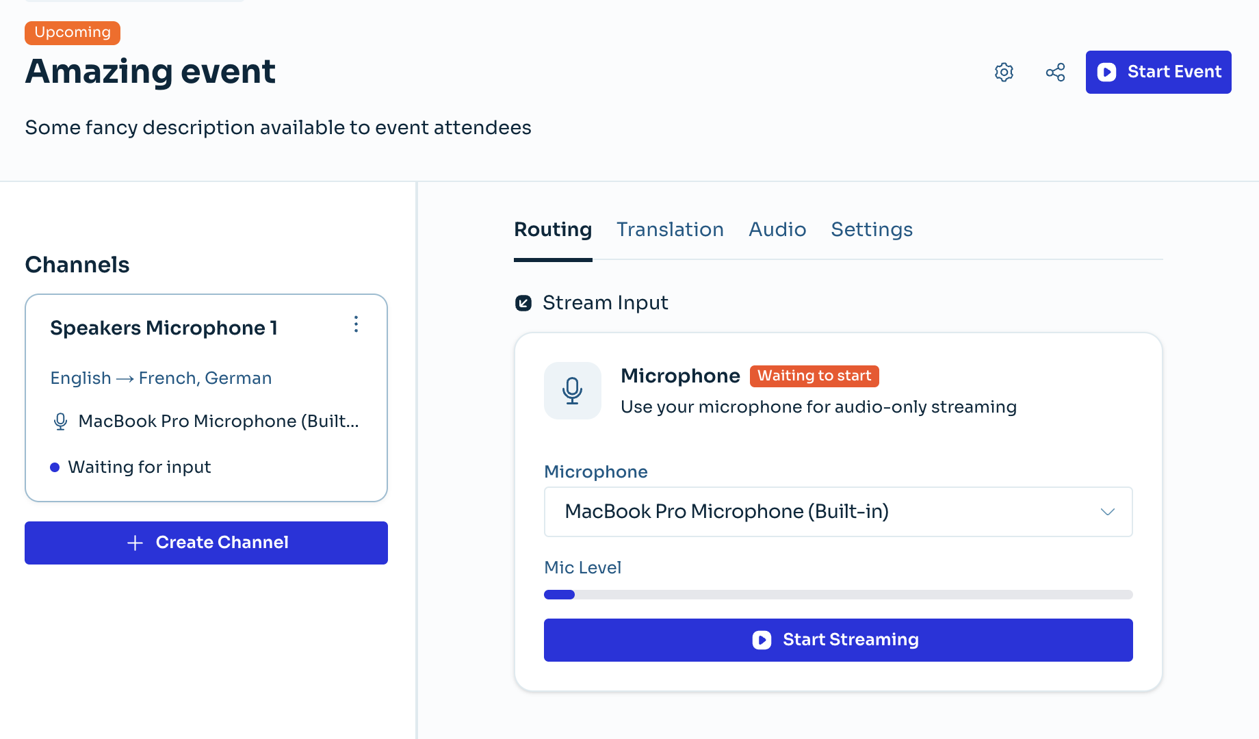Go to the Settings tab
This screenshot has width=1259, height=739.
pos(872,230)
